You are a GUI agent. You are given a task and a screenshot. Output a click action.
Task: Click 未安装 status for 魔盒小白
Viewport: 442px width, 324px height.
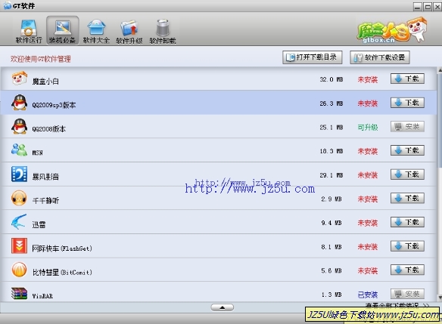(368, 79)
